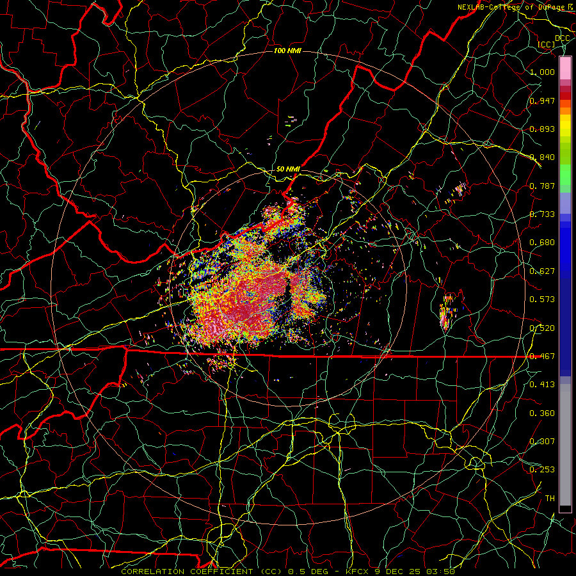Click the 100 NMI range ring label
Viewport: 576px width, 576px height.
(287, 51)
